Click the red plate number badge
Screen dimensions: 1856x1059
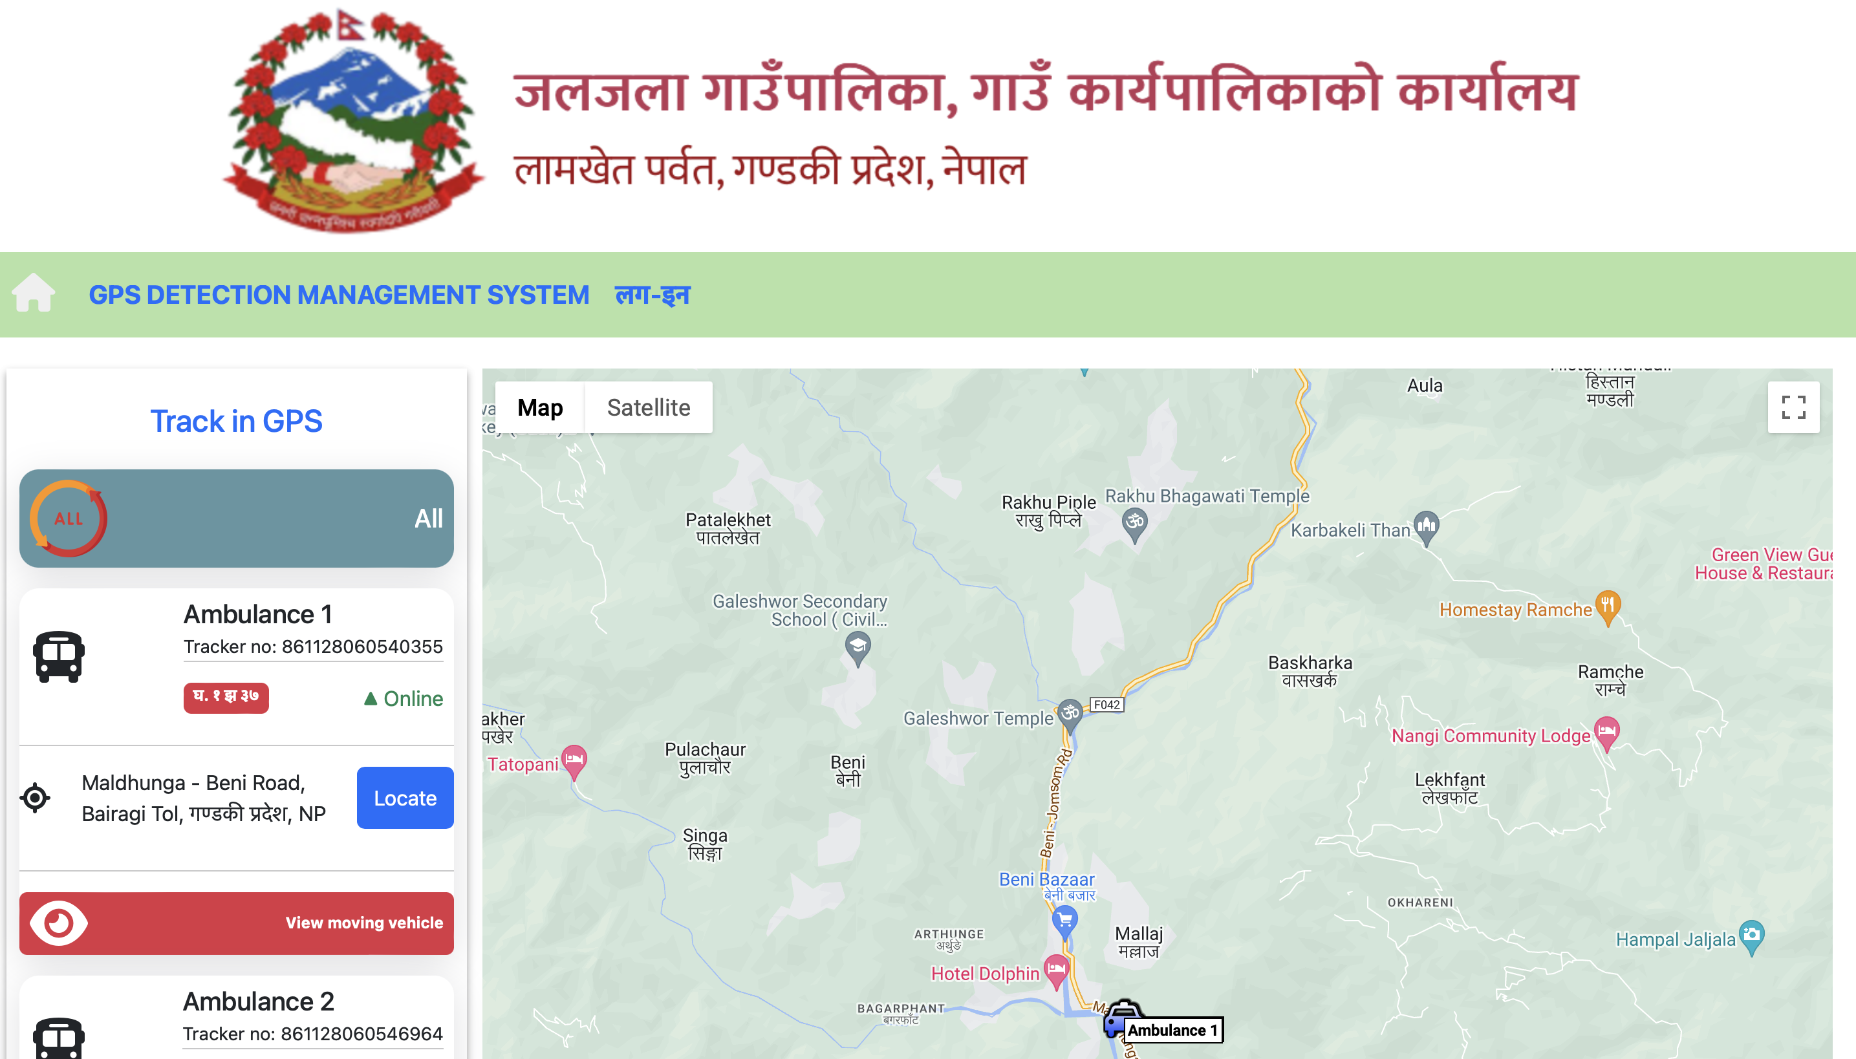(x=226, y=698)
